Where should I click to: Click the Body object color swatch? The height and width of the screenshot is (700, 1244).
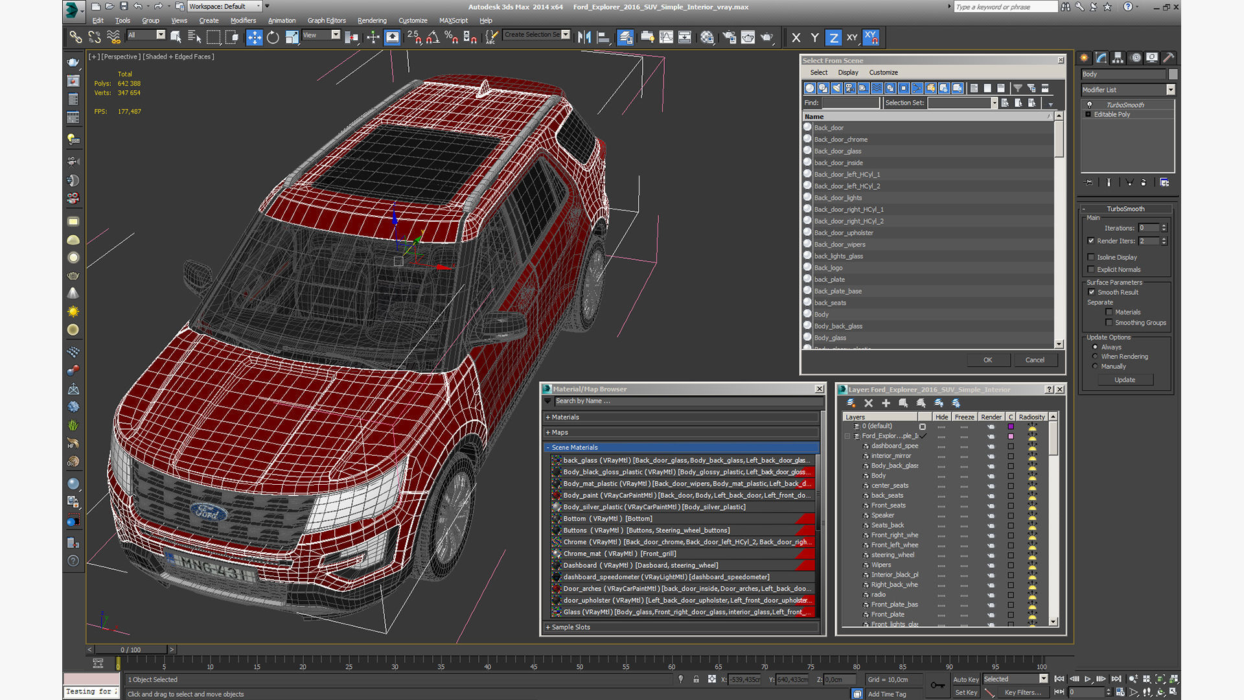1173,75
